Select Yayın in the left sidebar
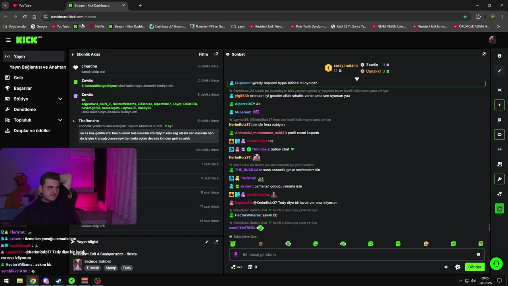Viewport: 508px width, 286px height. pyautogui.click(x=33, y=56)
